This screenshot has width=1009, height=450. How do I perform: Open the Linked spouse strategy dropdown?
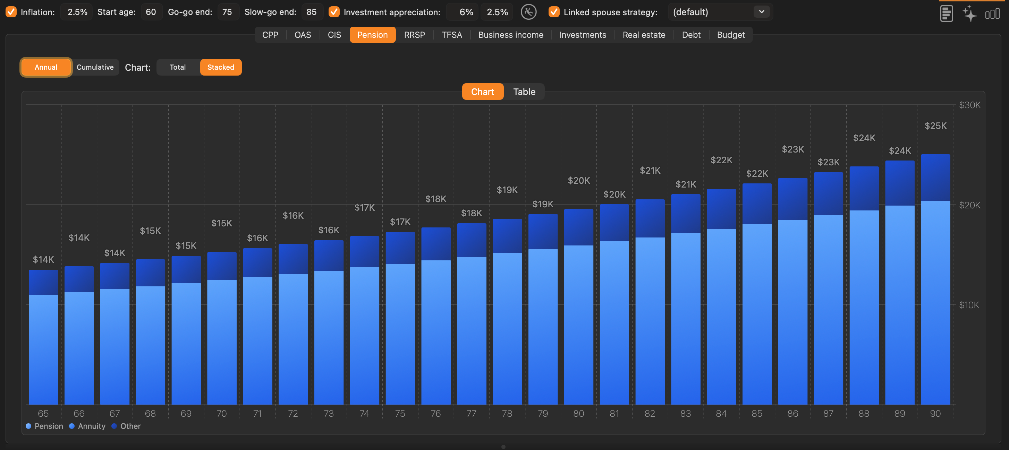point(720,12)
